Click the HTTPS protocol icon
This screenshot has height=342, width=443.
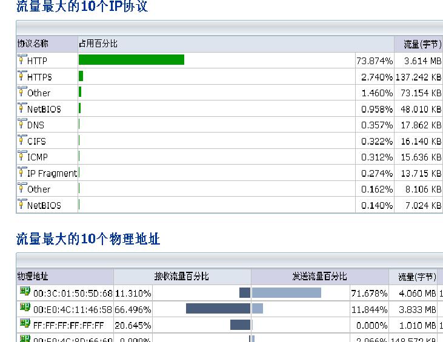tap(22, 76)
